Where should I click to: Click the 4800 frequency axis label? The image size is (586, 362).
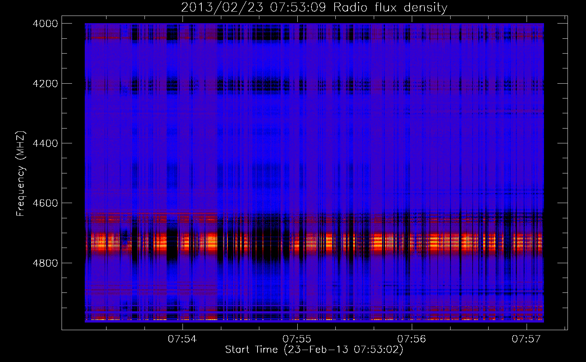(x=45, y=263)
